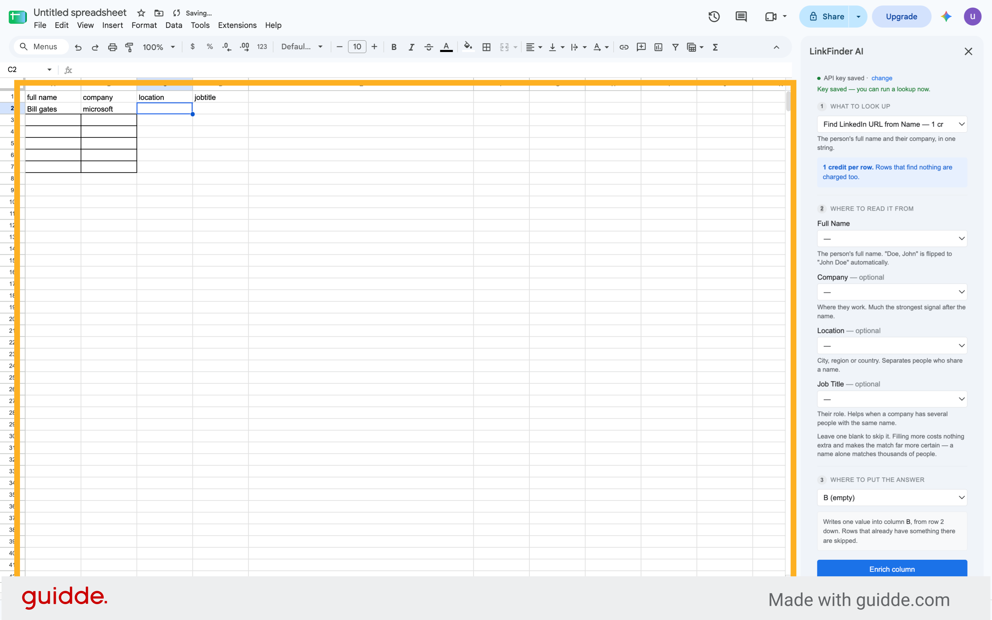Viewport: 992px width, 620px height.
Task: Open version history clock icon
Action: (x=714, y=17)
